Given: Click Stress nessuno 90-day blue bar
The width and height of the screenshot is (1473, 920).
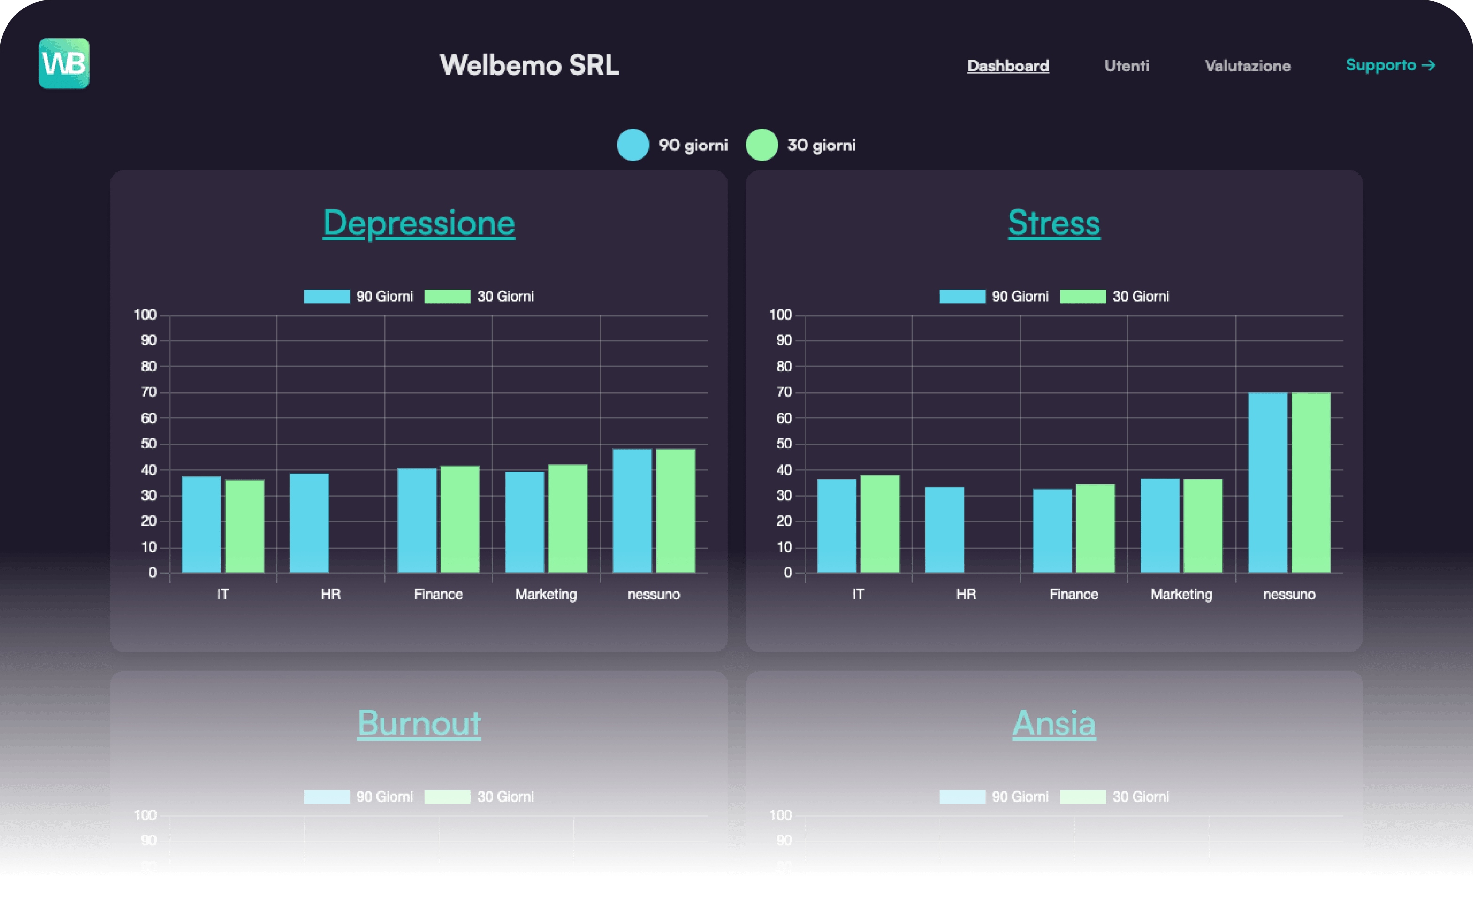Looking at the screenshot, I should (1268, 482).
